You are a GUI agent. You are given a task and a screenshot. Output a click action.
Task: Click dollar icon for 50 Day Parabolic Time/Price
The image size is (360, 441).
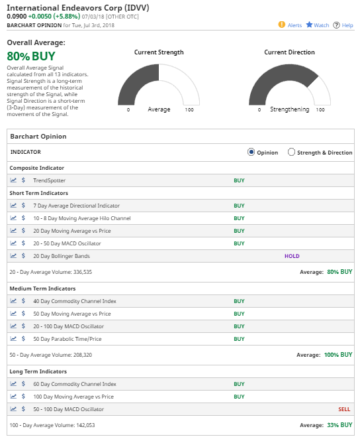coord(23,339)
